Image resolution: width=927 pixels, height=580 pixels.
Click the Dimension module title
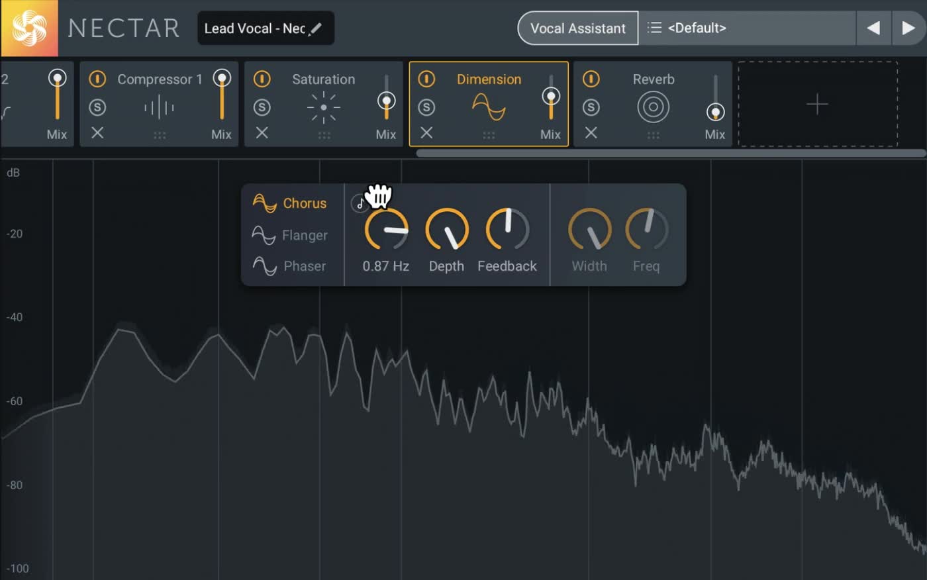click(x=489, y=79)
